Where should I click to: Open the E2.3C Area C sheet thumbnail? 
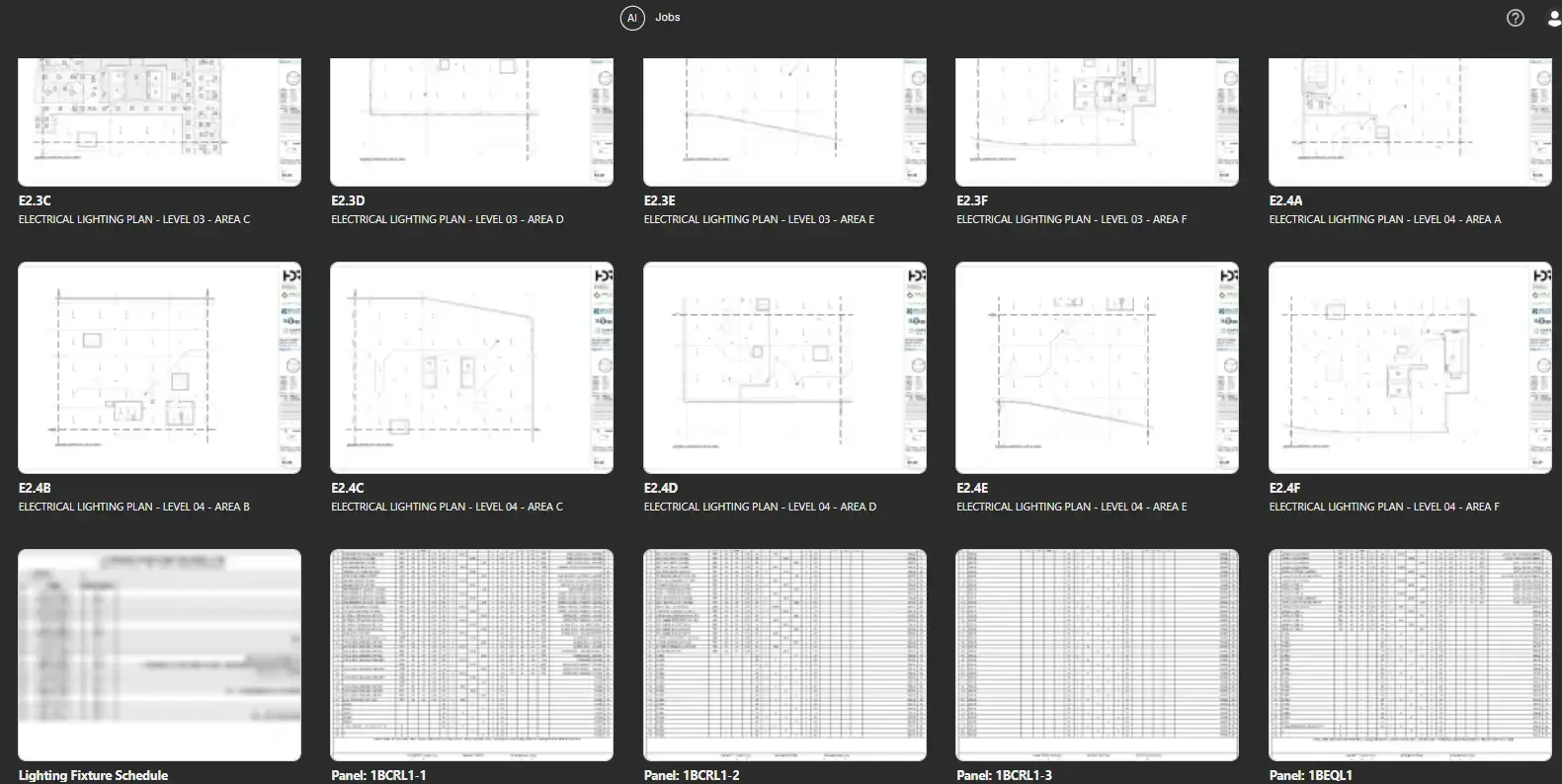pyautogui.click(x=159, y=121)
